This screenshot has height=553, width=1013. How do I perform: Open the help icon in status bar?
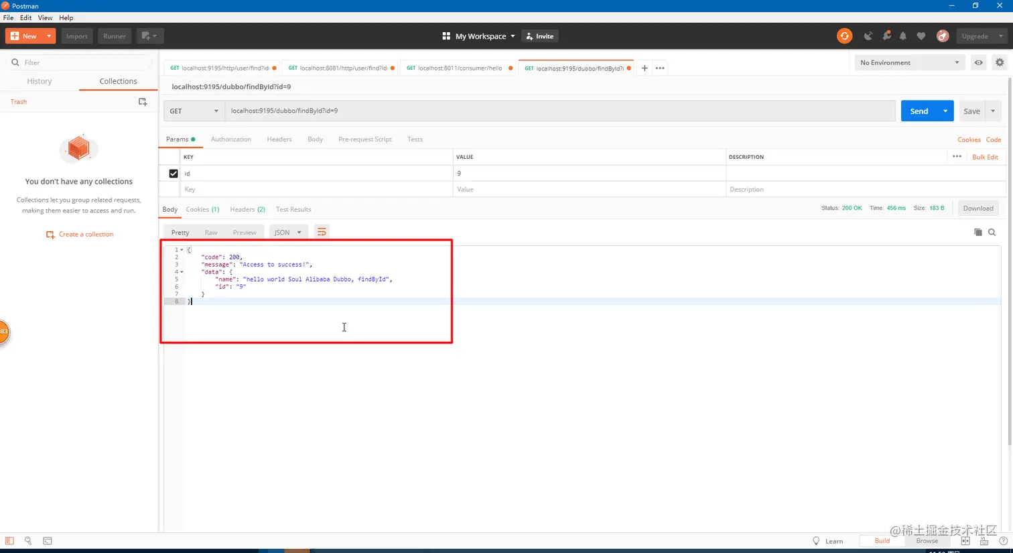click(1003, 541)
